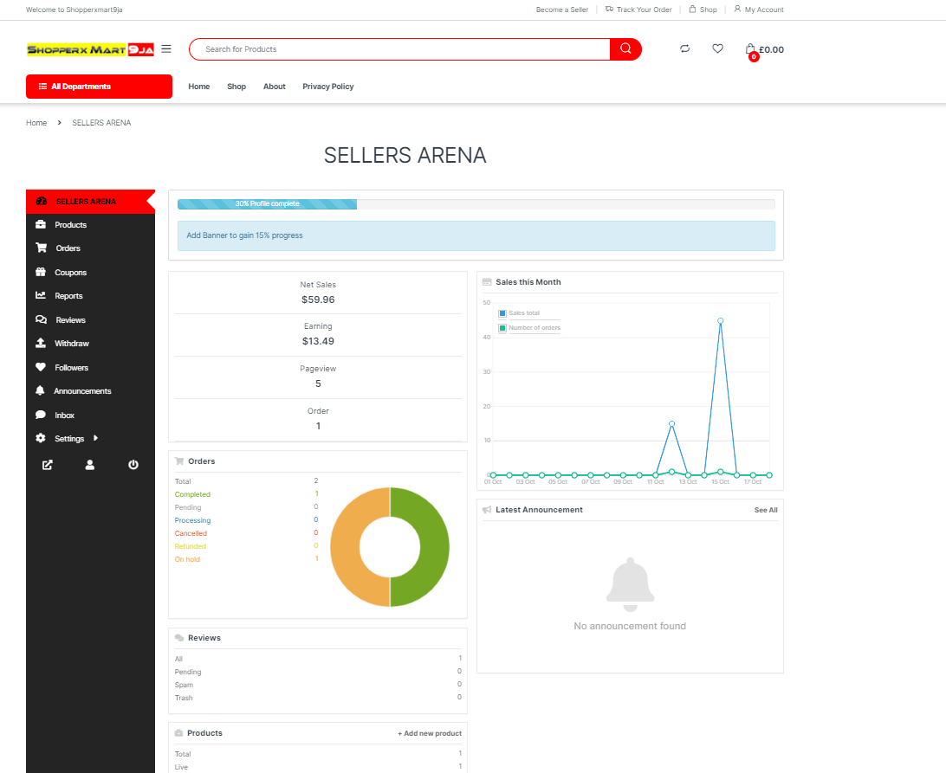Click the Pending reviews row
Image resolution: width=946 pixels, height=773 pixels.
[318, 672]
